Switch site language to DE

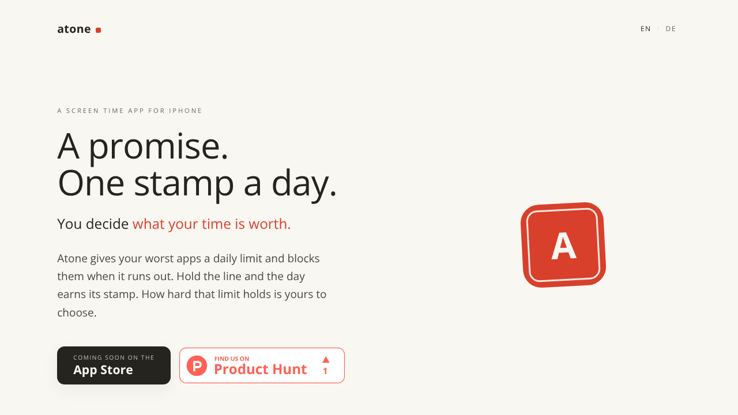(671, 29)
